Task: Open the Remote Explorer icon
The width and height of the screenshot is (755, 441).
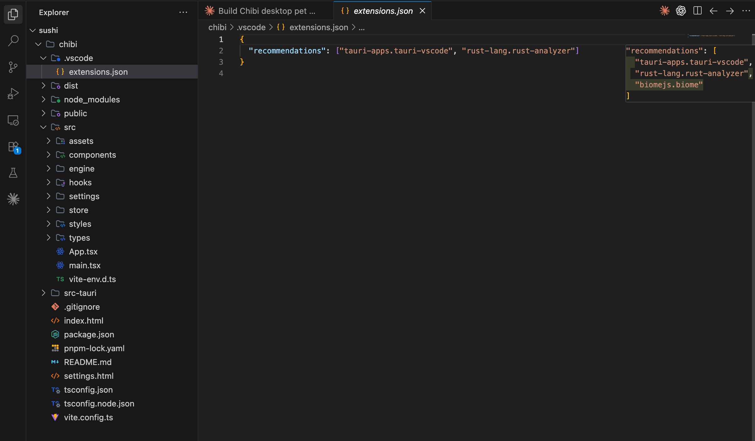Action: point(13,120)
